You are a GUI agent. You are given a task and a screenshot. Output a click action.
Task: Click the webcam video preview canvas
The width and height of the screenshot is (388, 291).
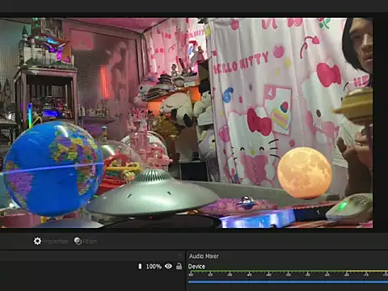click(x=186, y=123)
